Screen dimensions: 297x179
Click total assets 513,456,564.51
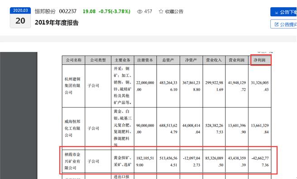click(168, 161)
